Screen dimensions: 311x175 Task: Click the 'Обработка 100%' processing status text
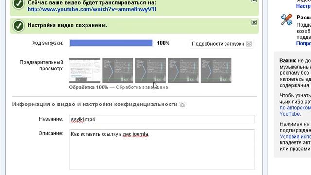88,87
